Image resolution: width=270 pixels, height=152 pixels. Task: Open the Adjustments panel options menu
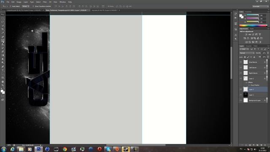pos(268,29)
